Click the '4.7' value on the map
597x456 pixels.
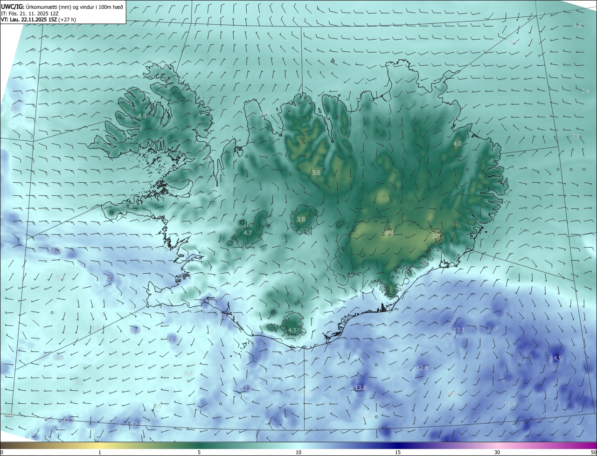coord(248,233)
